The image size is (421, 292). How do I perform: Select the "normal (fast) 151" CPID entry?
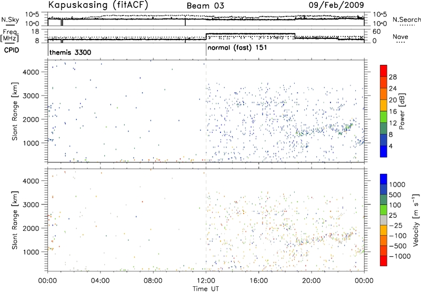[237, 47]
